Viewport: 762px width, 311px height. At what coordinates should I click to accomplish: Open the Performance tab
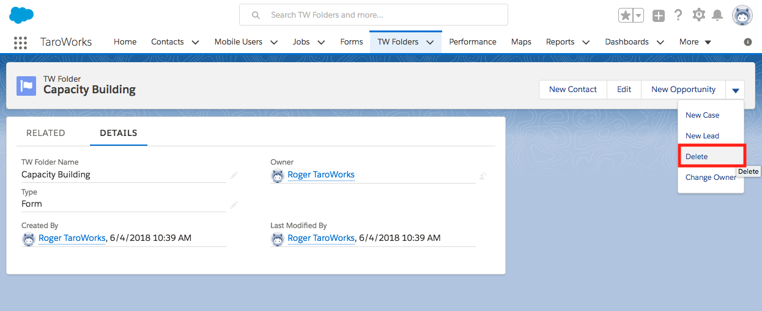[473, 41]
